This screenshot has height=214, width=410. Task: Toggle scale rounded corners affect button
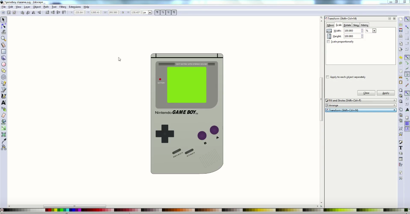(x=163, y=12)
